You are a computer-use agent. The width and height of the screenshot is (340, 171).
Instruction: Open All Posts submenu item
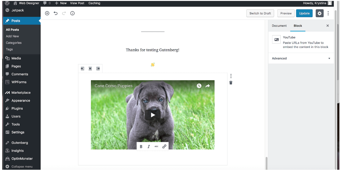[12, 30]
